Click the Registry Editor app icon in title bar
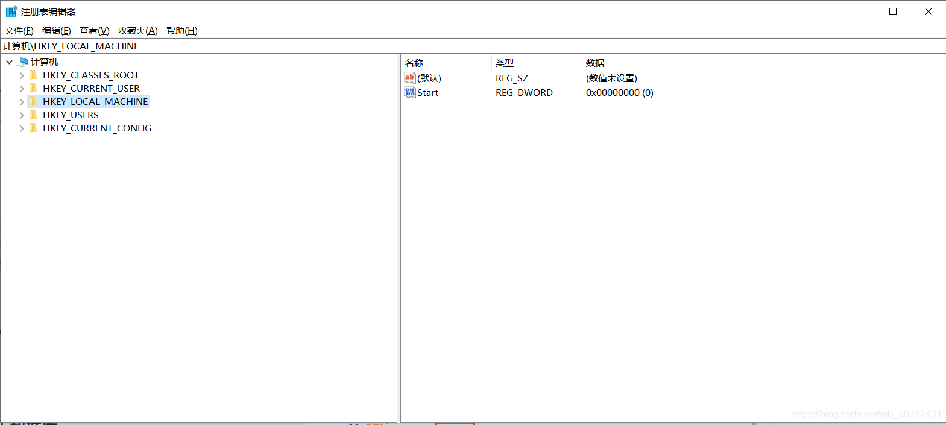The width and height of the screenshot is (946, 425). 11,11
